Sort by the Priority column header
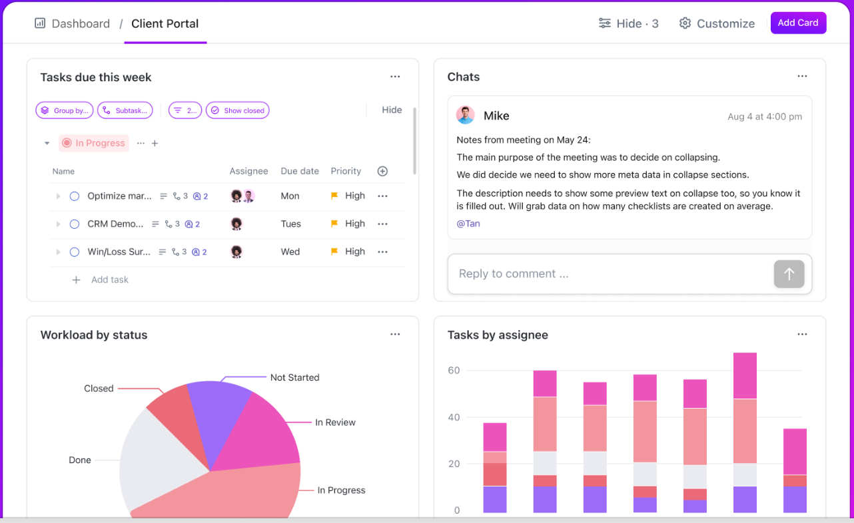 click(346, 171)
